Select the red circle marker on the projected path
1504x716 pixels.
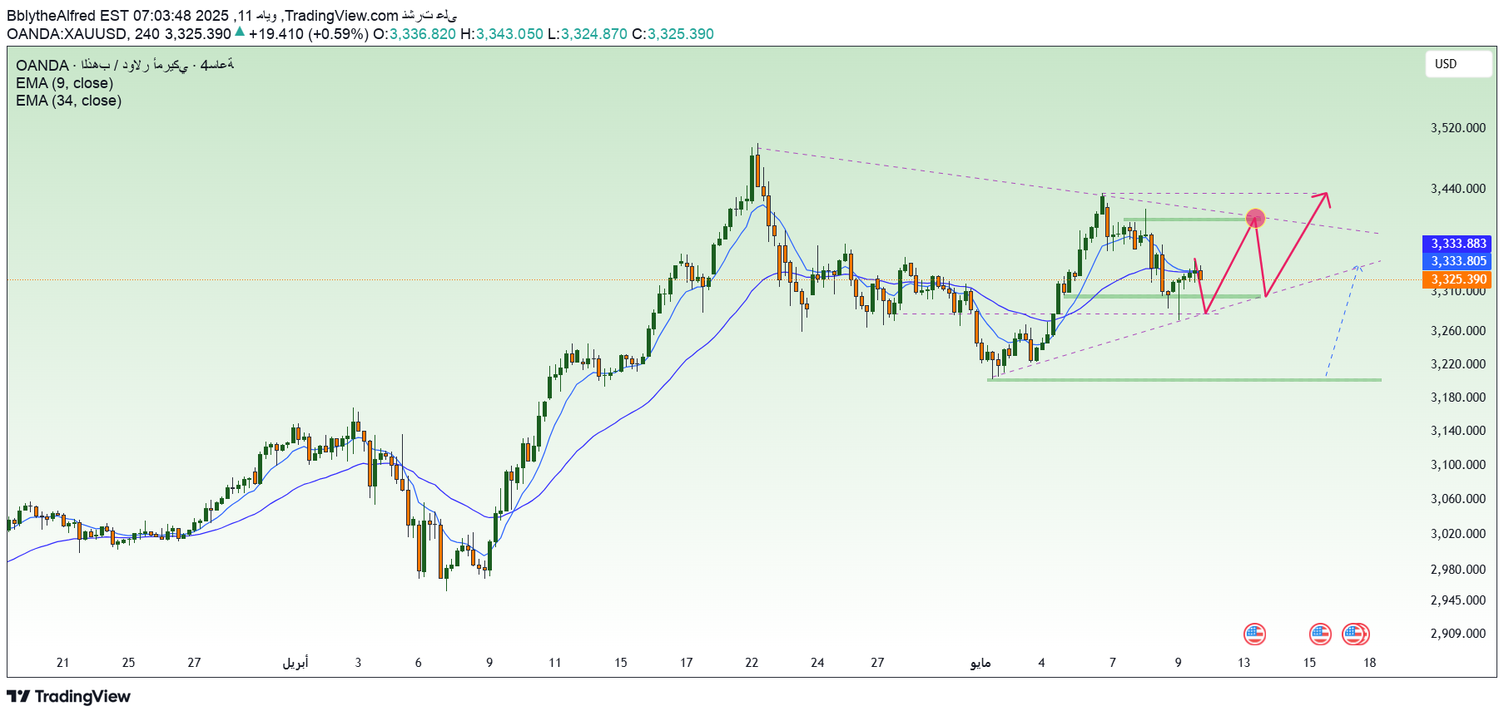(x=1255, y=219)
